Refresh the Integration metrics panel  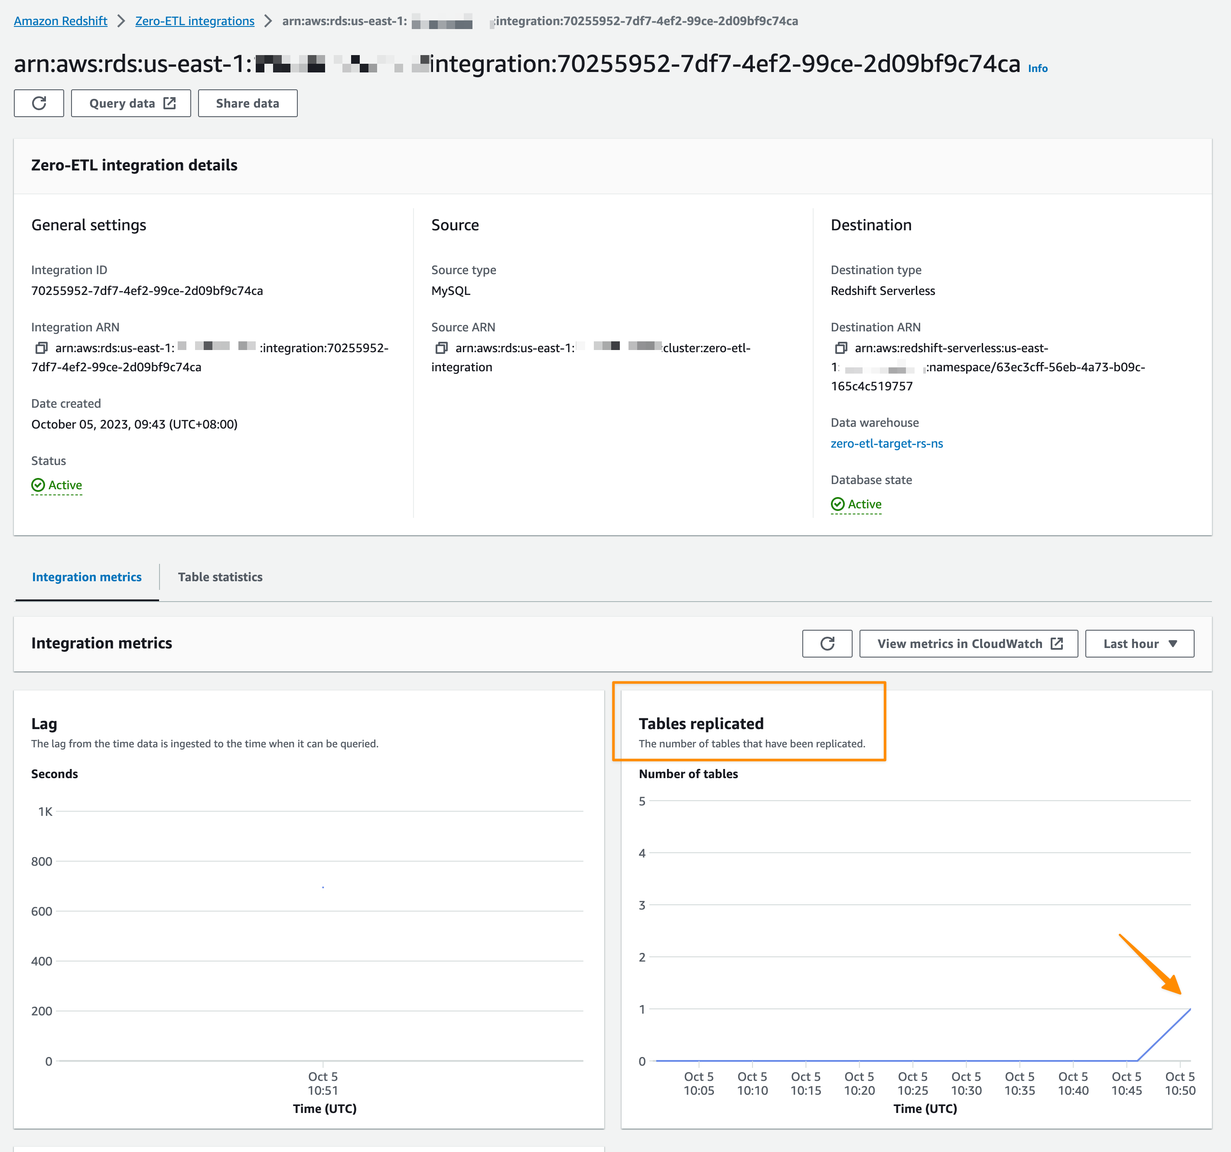(x=827, y=643)
